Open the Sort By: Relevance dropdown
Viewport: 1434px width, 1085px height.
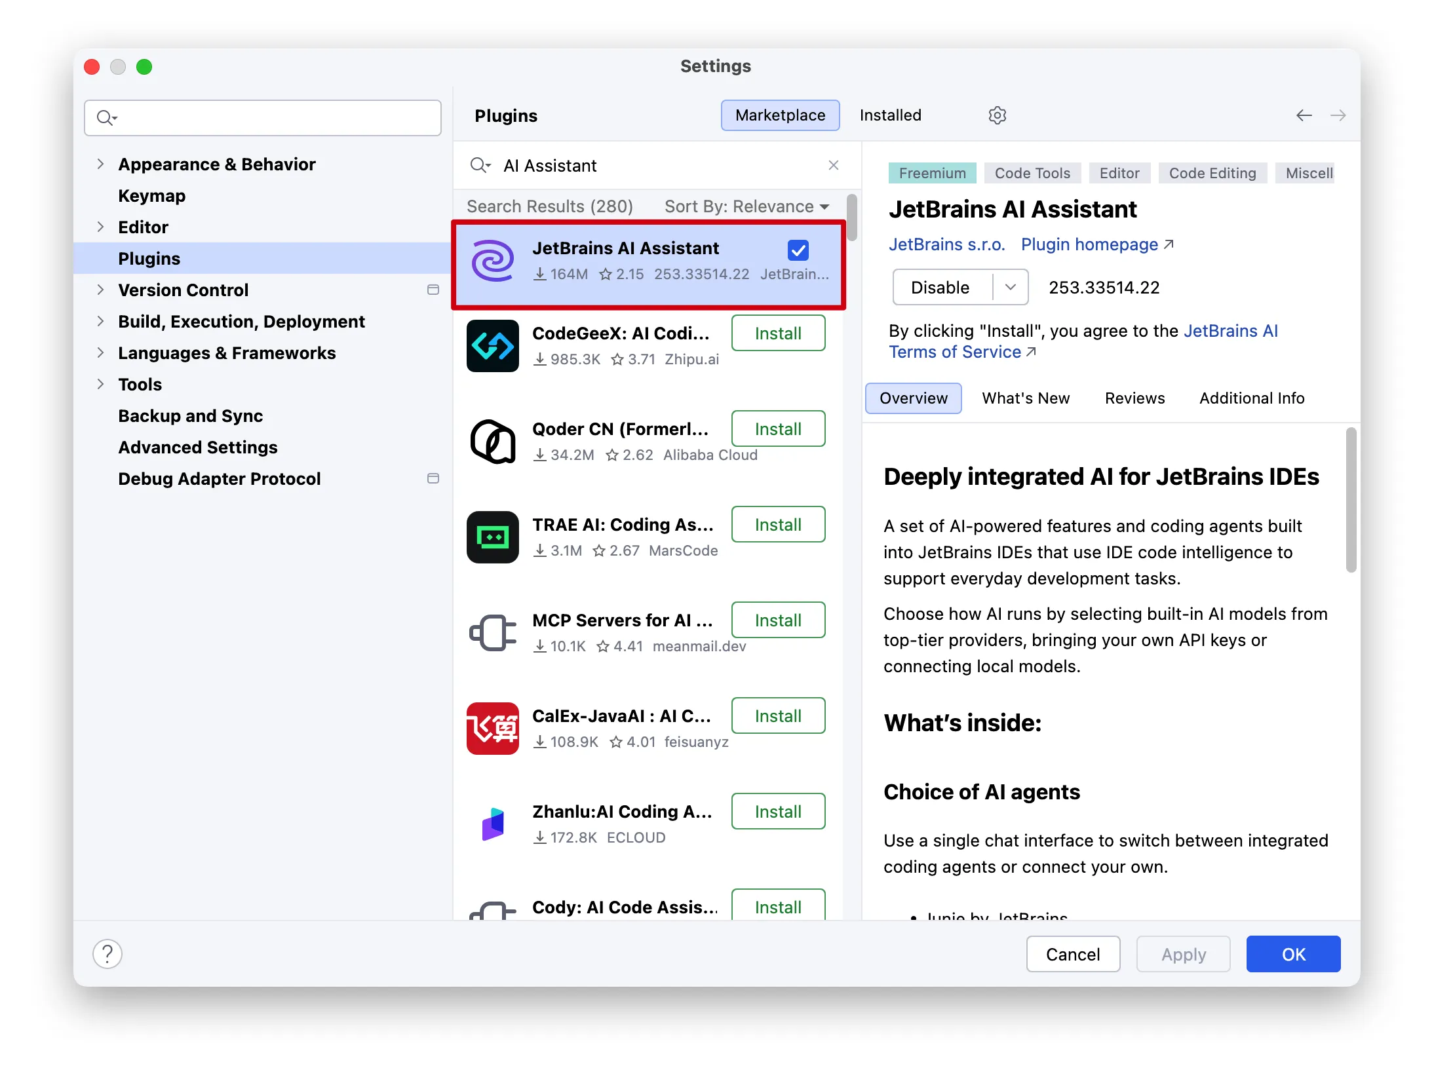point(746,206)
